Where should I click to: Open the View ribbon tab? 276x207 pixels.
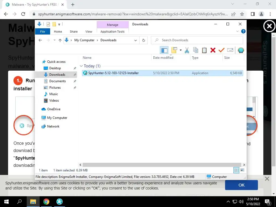point(89,32)
